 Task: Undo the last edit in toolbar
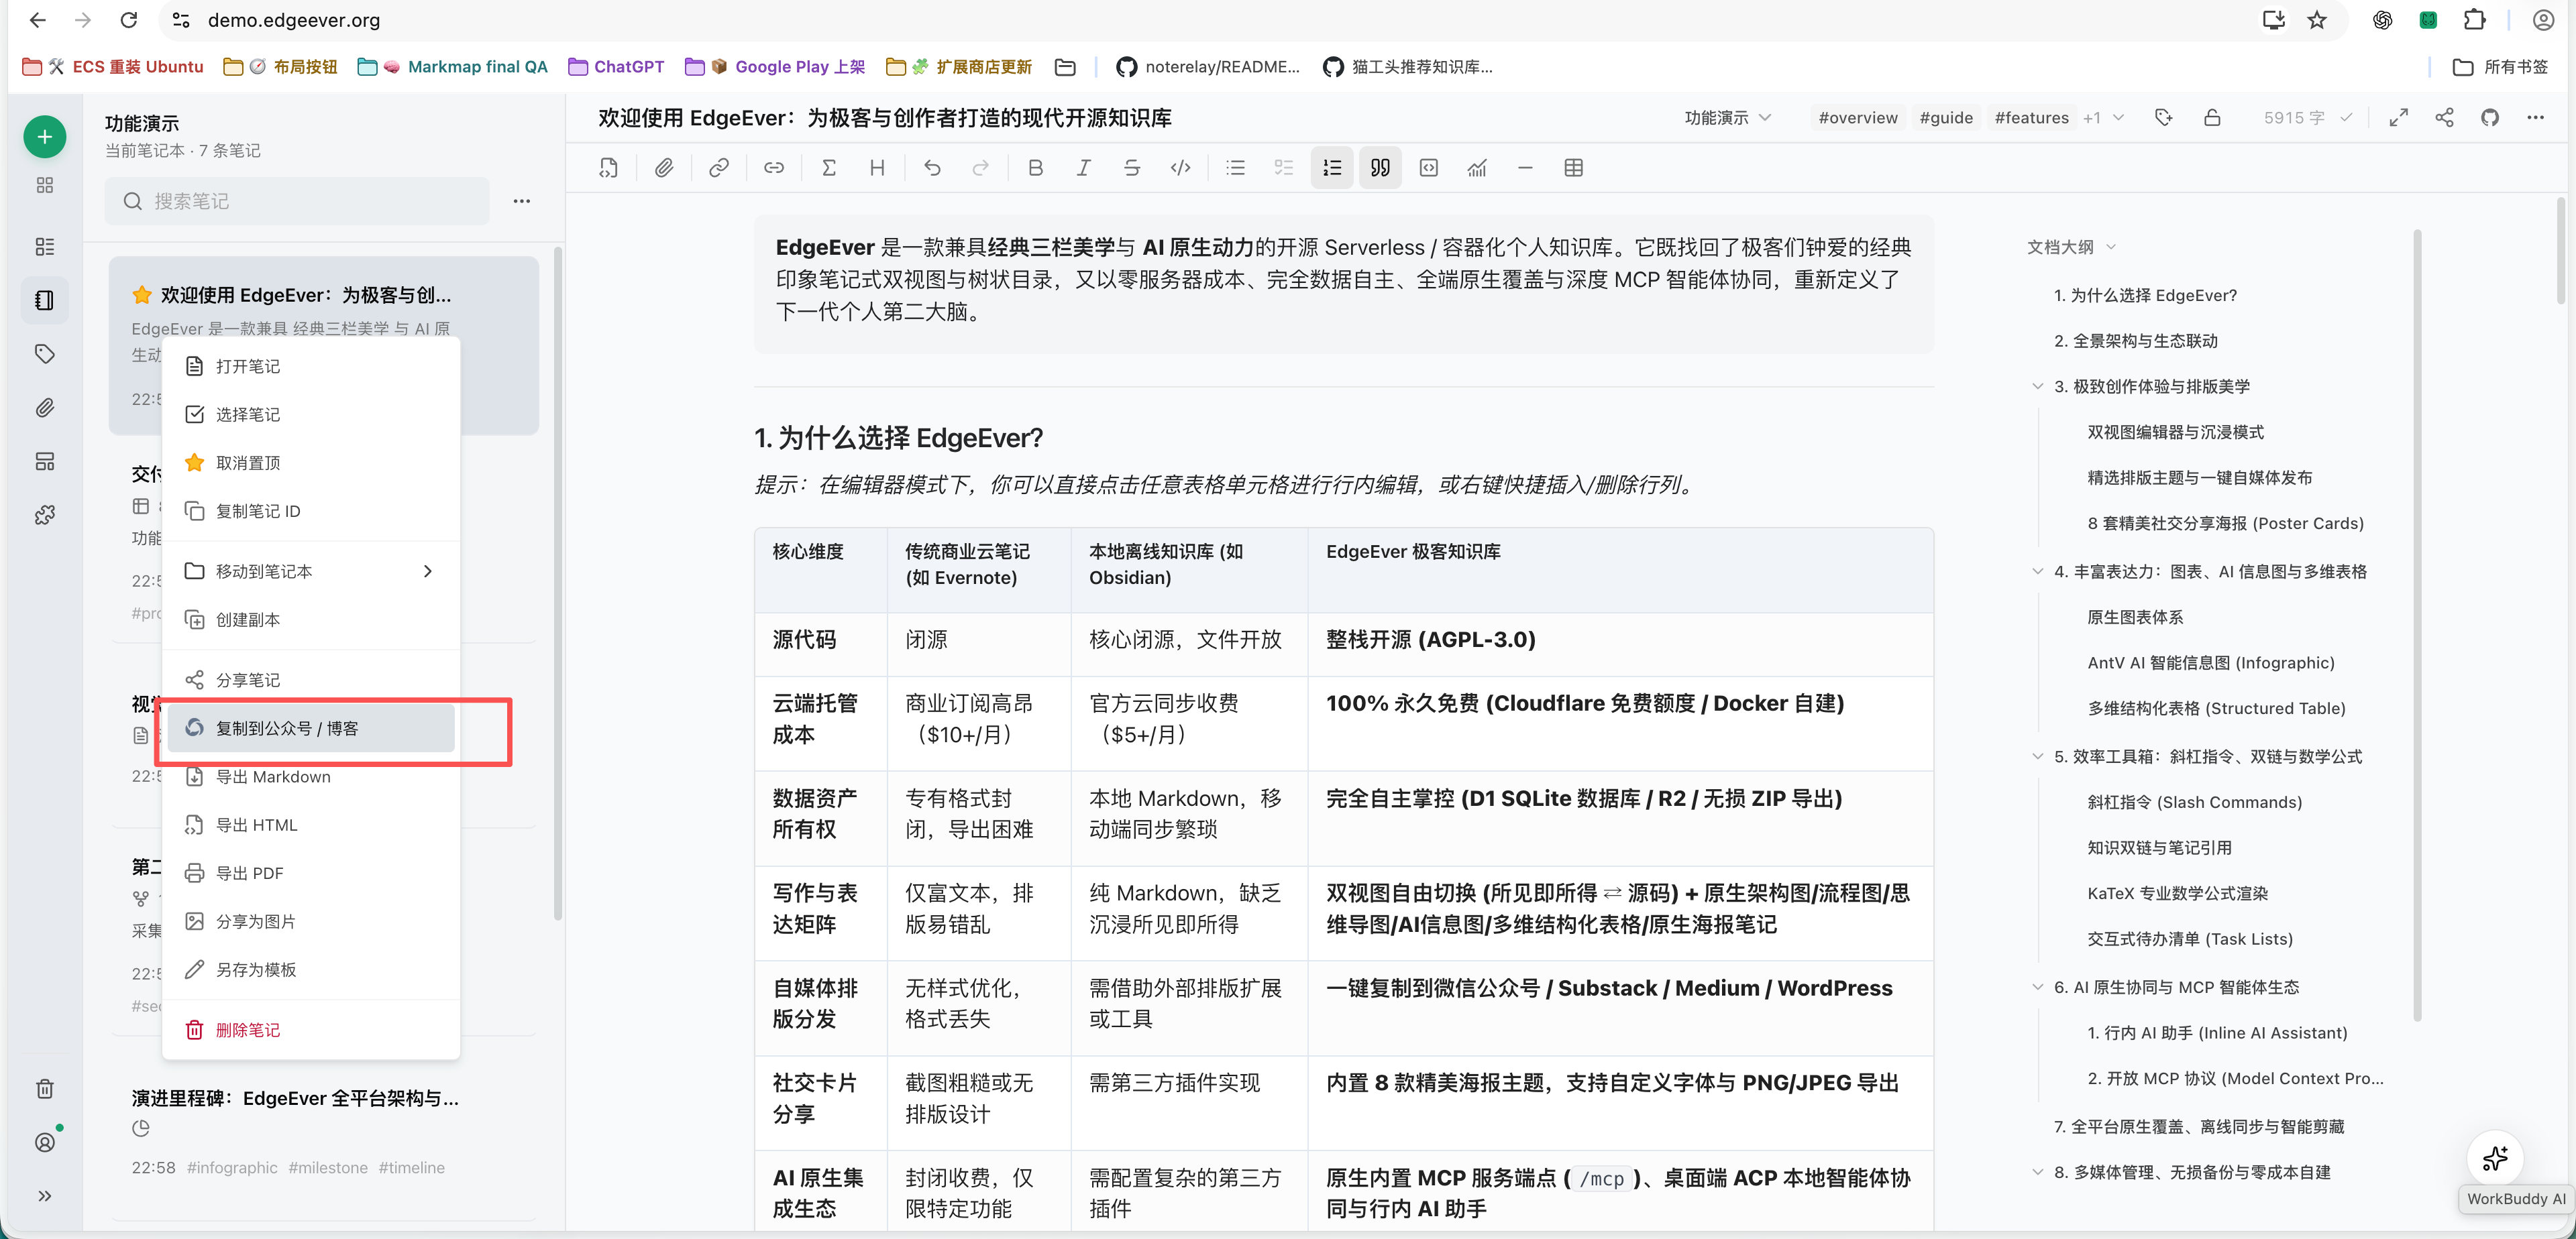point(932,168)
